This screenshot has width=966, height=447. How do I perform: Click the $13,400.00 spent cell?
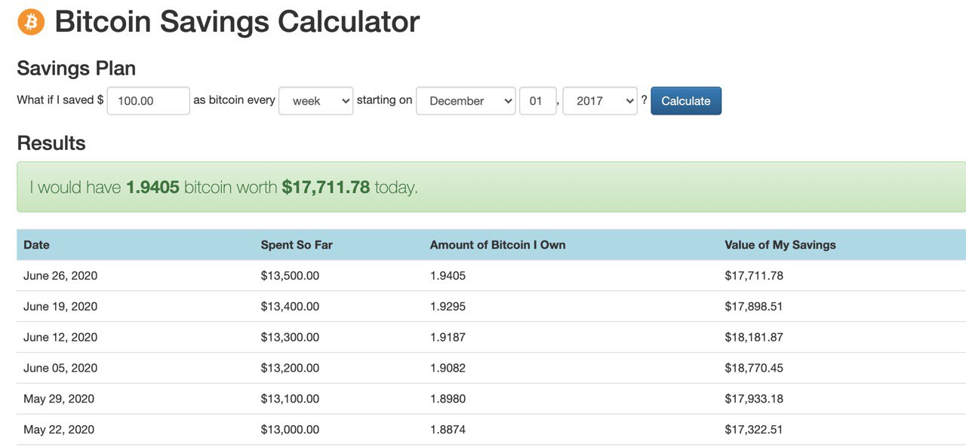(290, 307)
